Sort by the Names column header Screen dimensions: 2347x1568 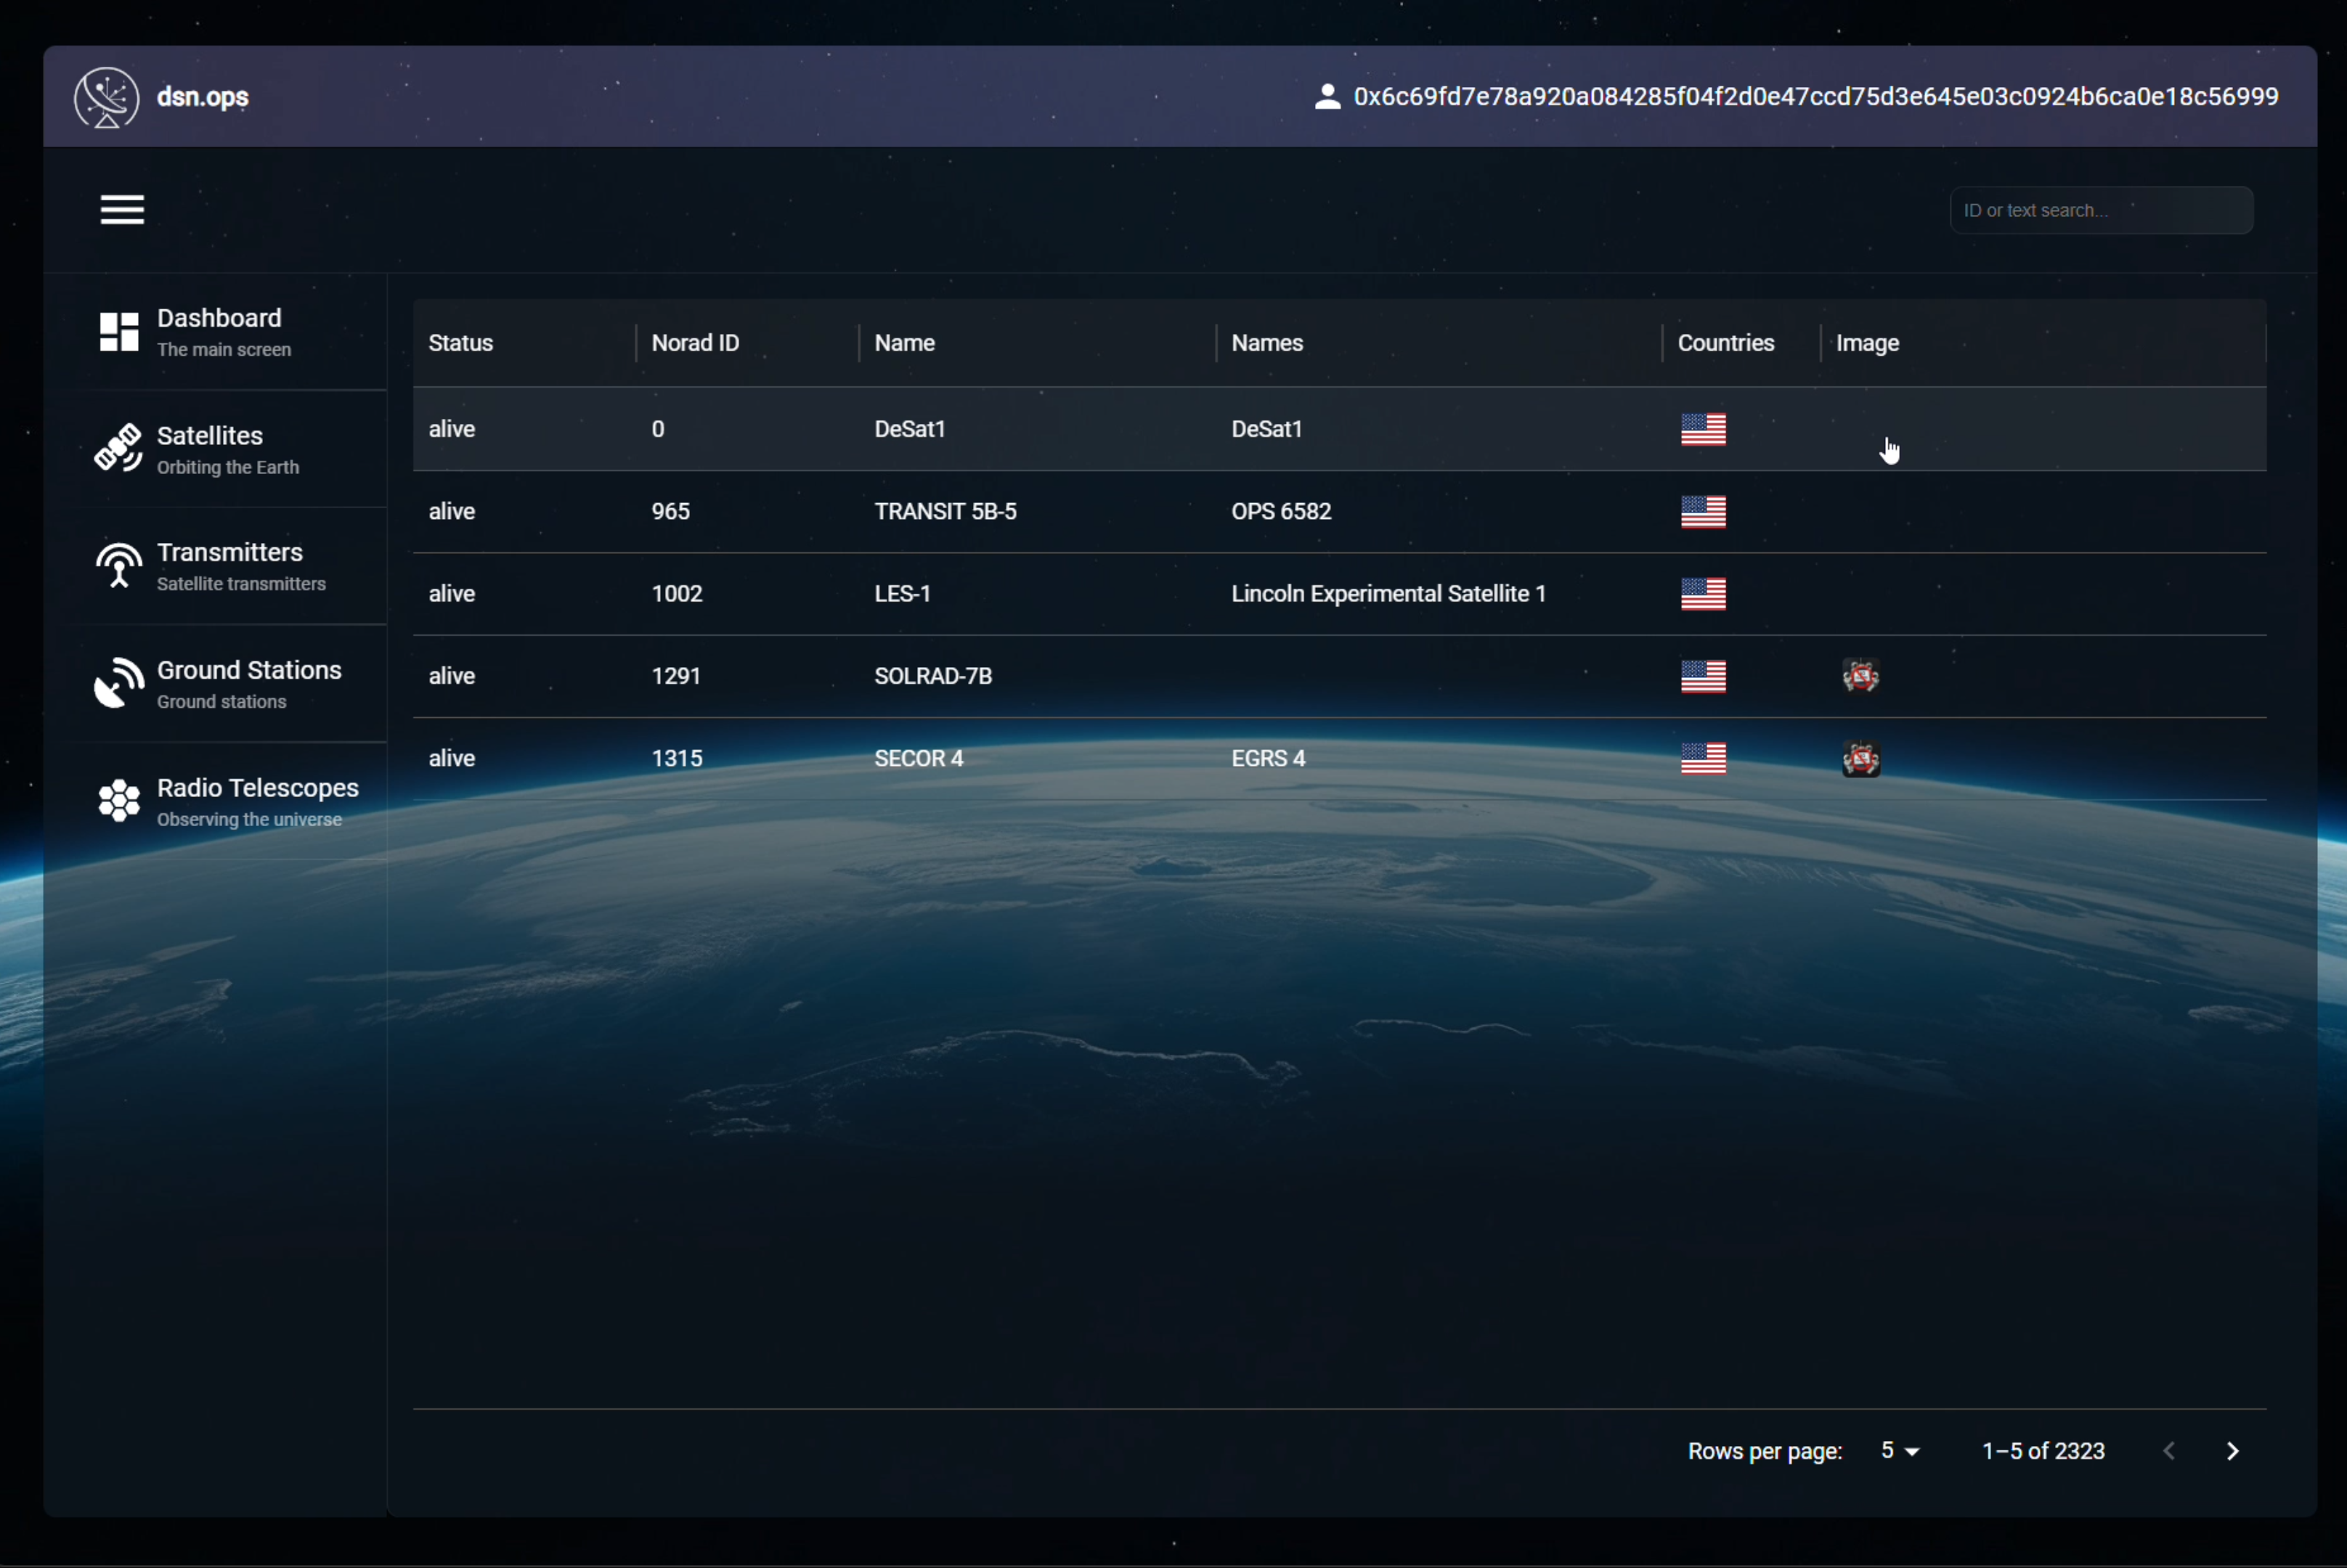click(1266, 343)
